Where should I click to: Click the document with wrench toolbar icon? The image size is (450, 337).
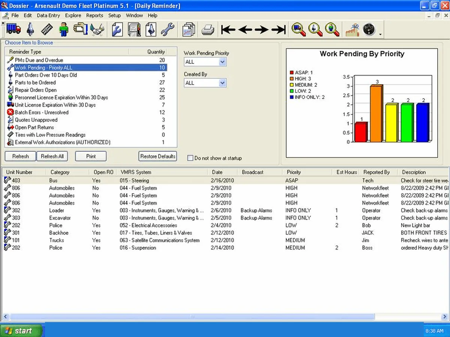[117, 30]
